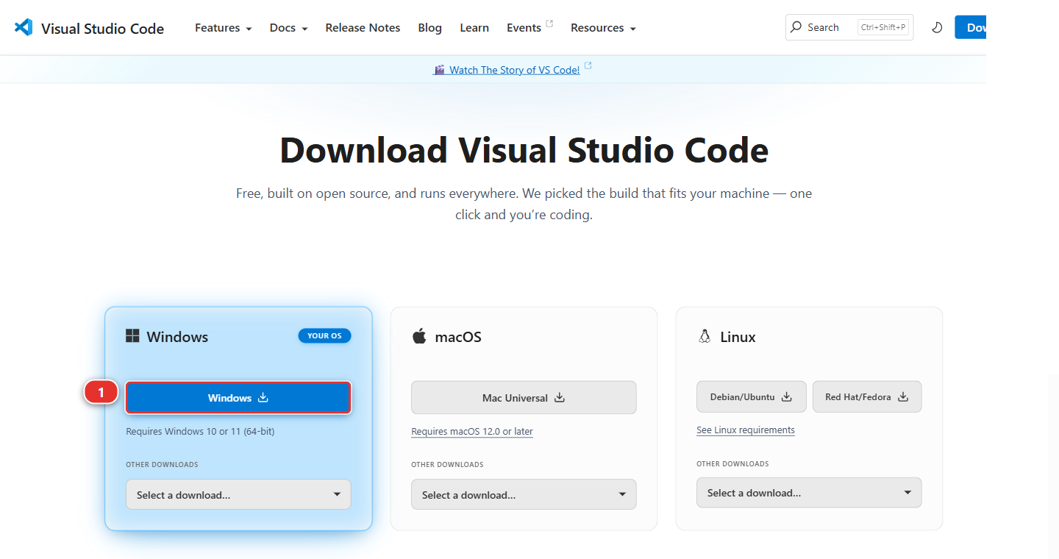The image size is (1059, 559).
Task: Open the Features dropdown menu
Action: pyautogui.click(x=223, y=28)
